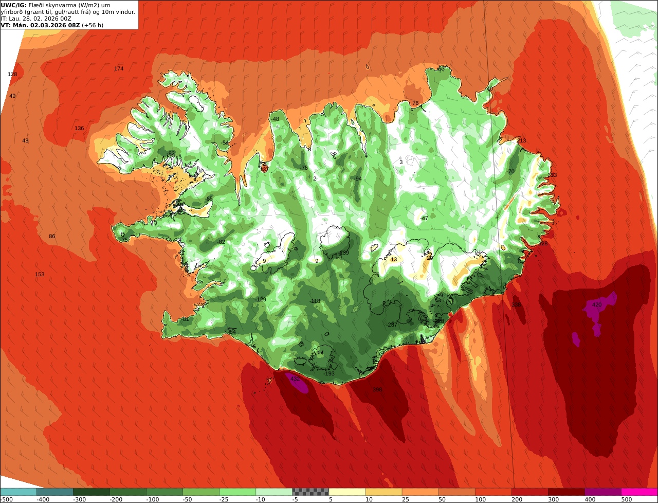Image resolution: width=658 pixels, height=503 pixels.
Task: Click legend swatch between -100 and -50
Action: 164,492
